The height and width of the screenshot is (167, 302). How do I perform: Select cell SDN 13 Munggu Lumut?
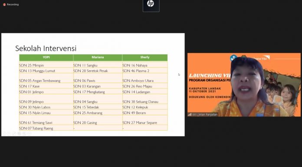pyautogui.click(x=46, y=71)
